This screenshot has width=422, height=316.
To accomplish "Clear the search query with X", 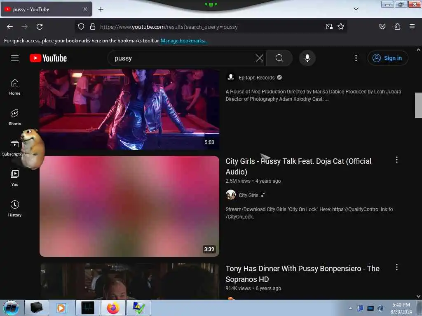I will click(260, 58).
